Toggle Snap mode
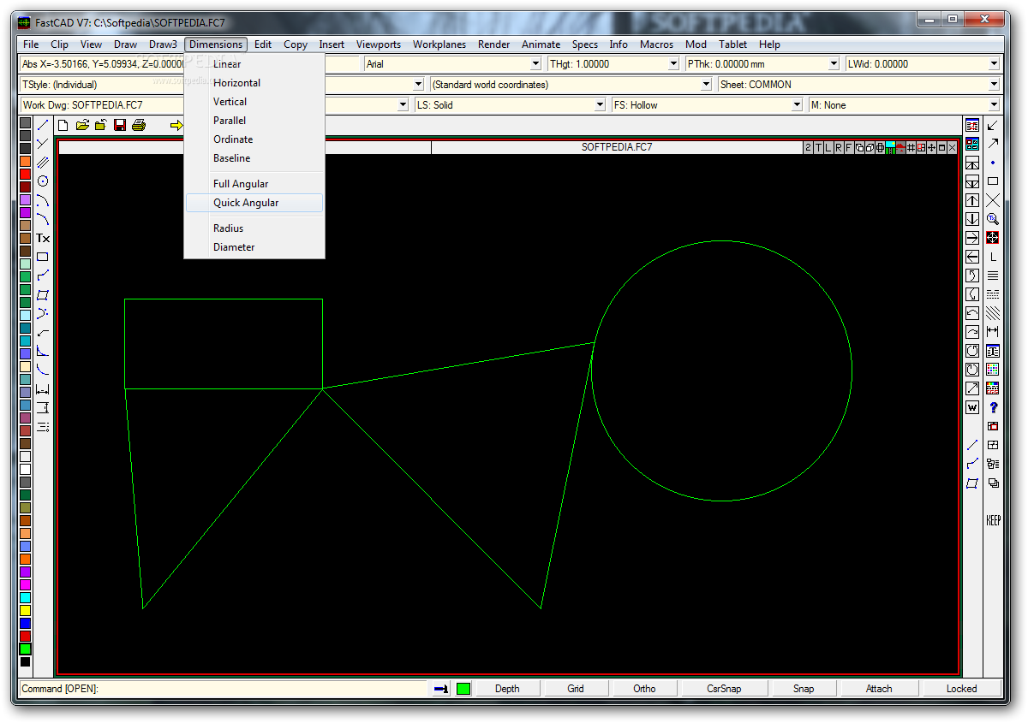This screenshot has height=723, width=1028. [x=804, y=689]
